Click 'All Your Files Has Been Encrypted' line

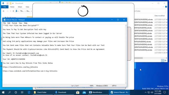point(21,26)
